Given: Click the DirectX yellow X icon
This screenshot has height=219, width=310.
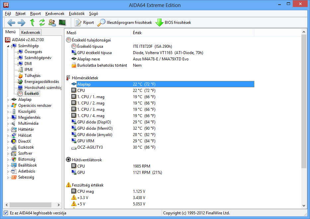Looking at the screenshot, I should click(x=14, y=141).
